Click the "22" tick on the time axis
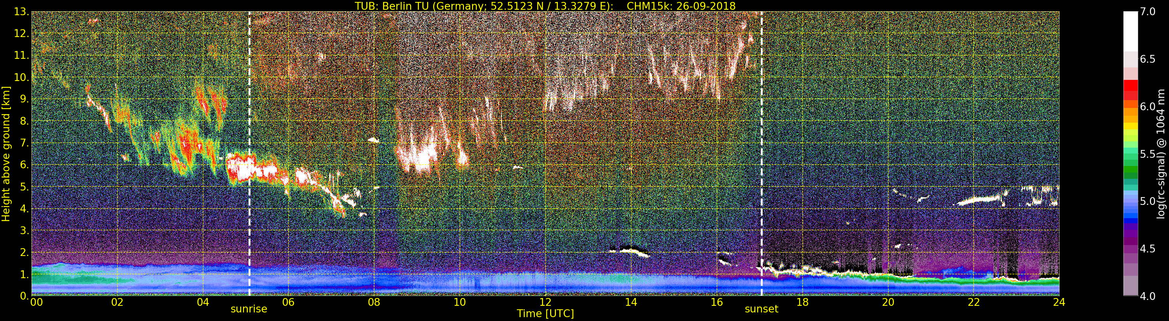The height and width of the screenshot is (321, 1169). pos(973,302)
